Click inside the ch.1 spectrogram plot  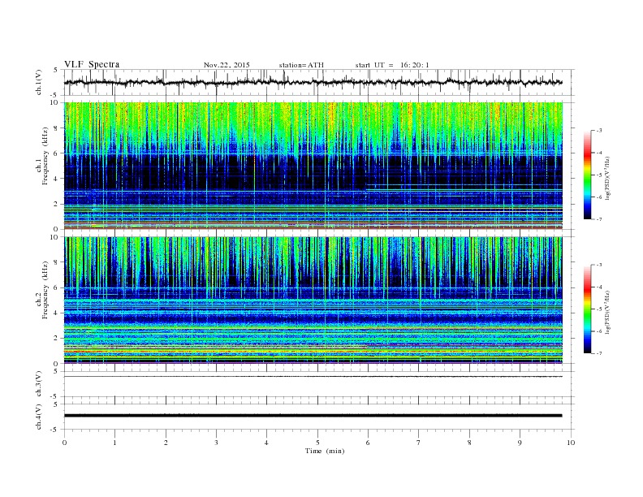pos(313,166)
